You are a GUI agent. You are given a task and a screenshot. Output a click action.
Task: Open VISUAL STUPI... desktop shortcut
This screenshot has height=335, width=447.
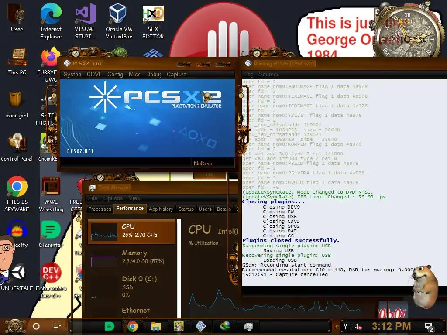(x=85, y=21)
